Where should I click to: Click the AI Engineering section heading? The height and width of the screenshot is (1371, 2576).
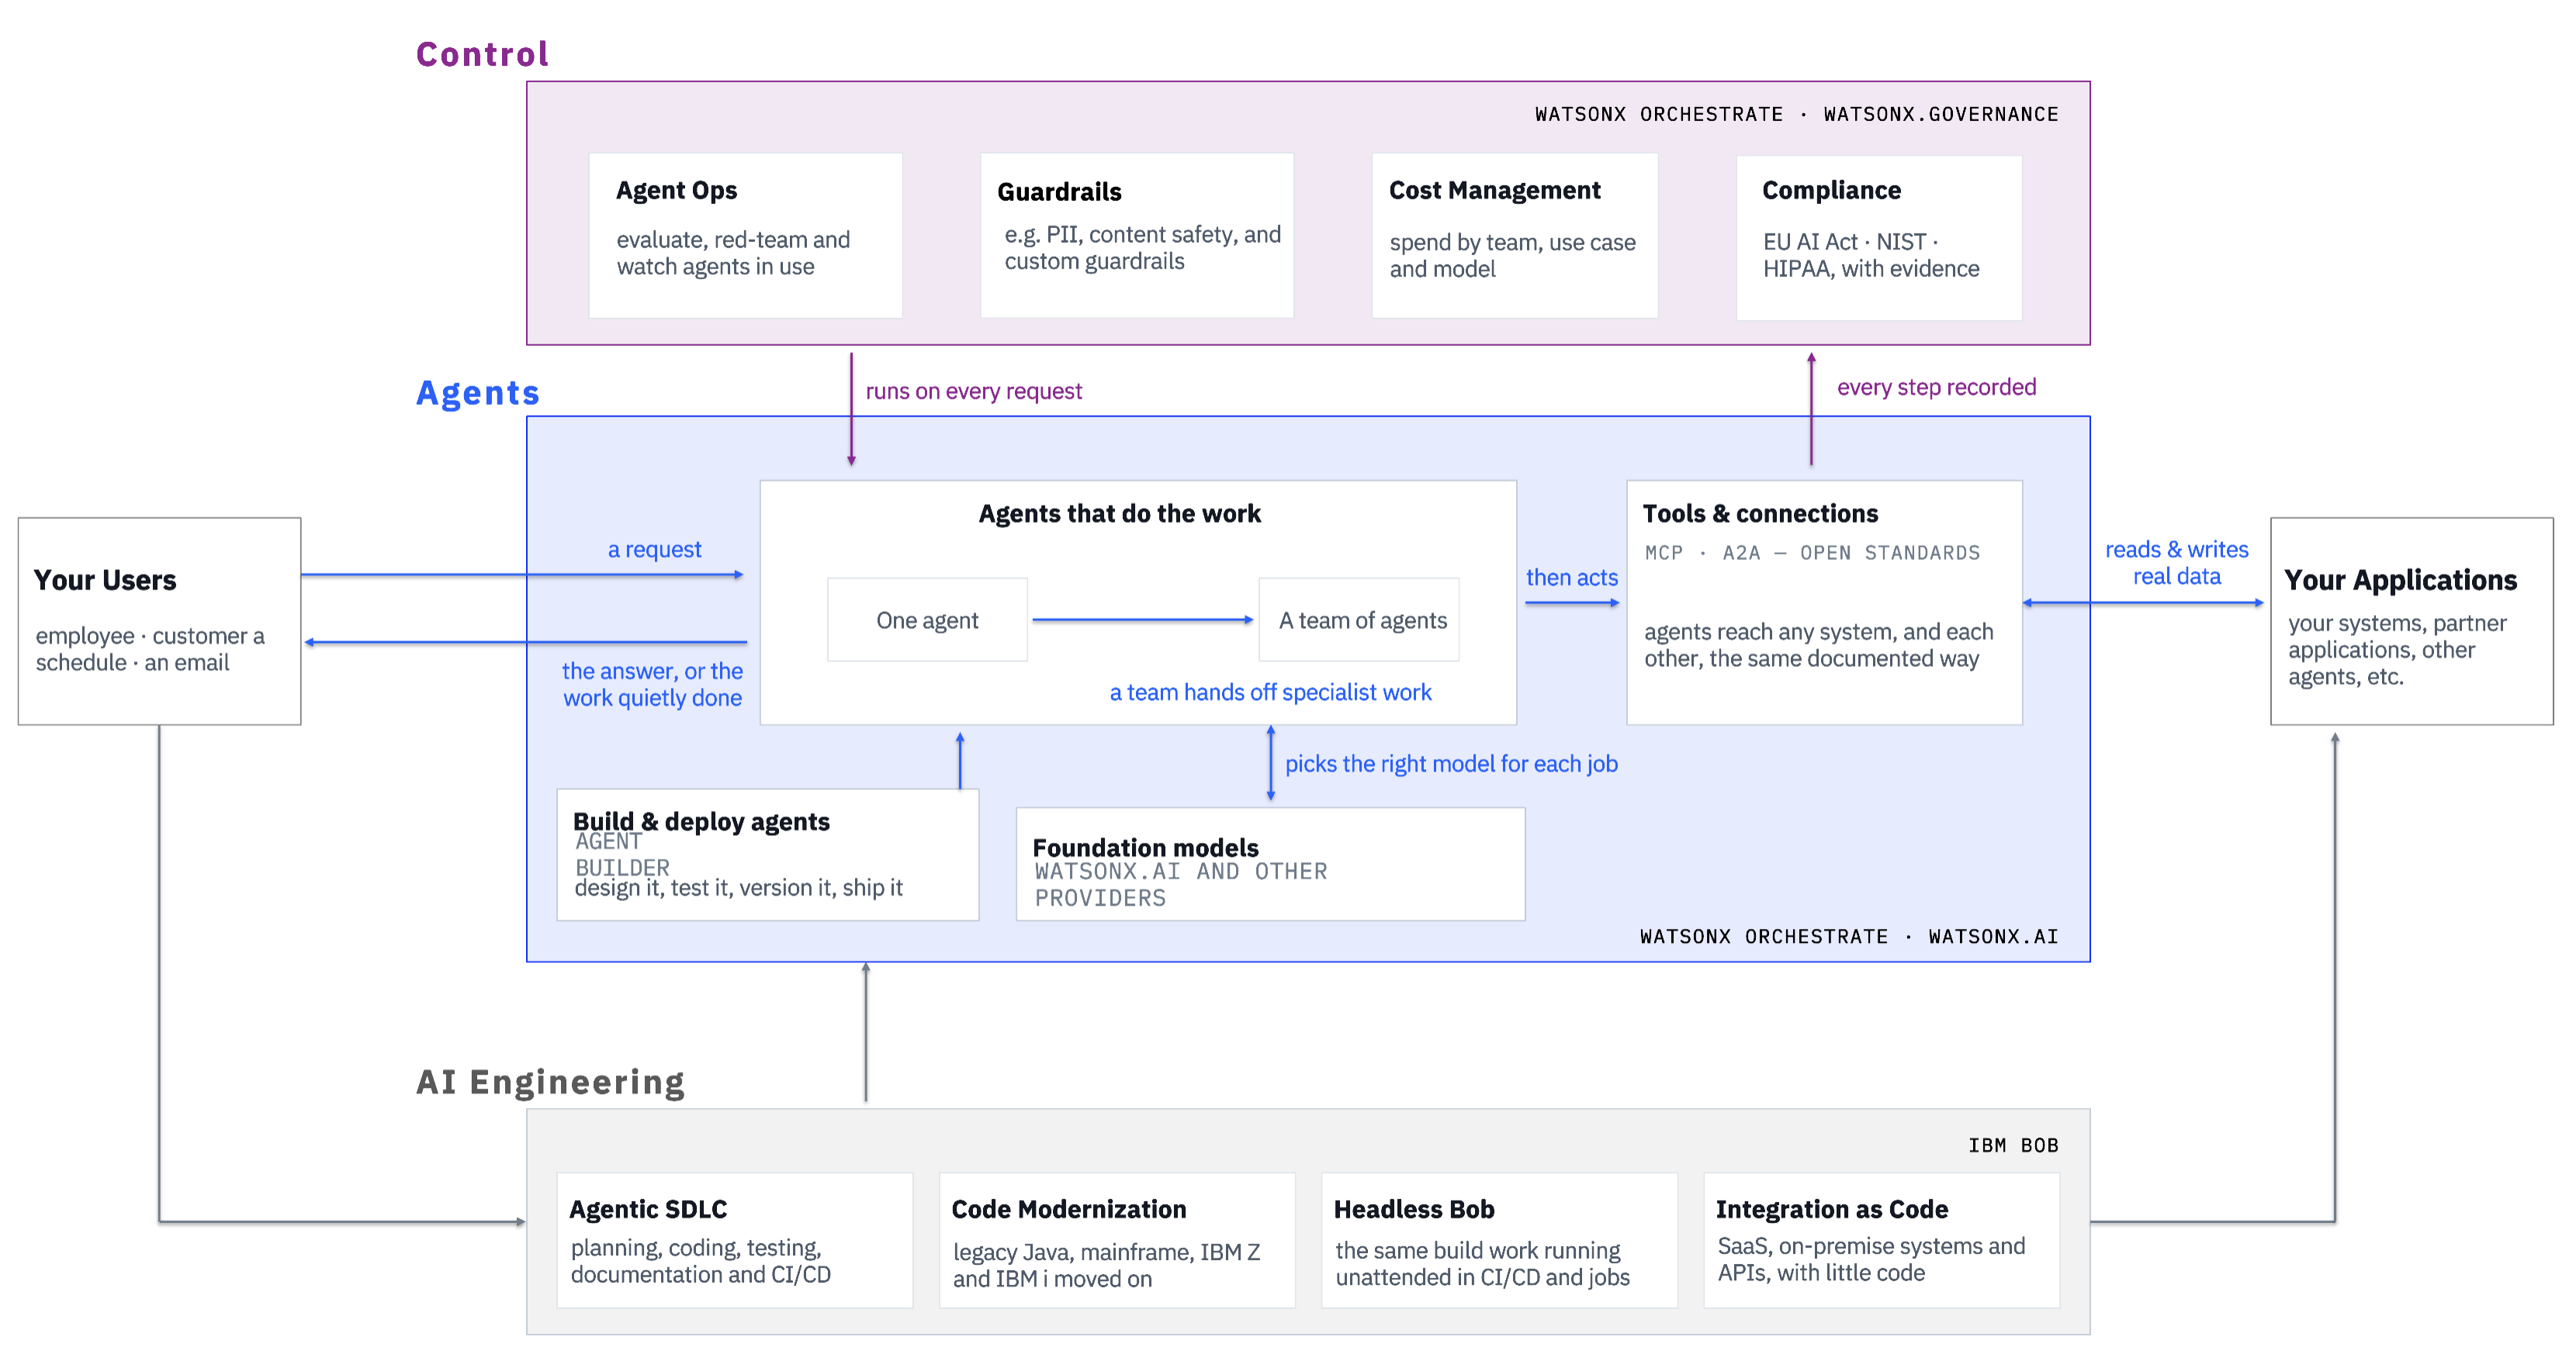[550, 1083]
